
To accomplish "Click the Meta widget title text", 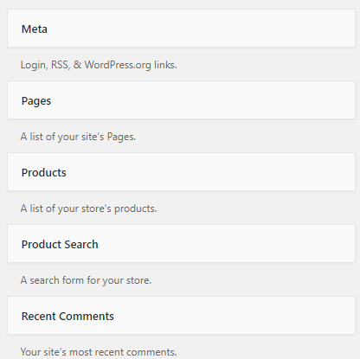I will [35, 29].
